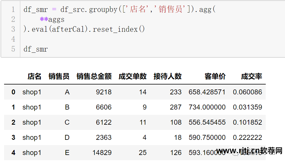Click the 销售员 column header

59,76
